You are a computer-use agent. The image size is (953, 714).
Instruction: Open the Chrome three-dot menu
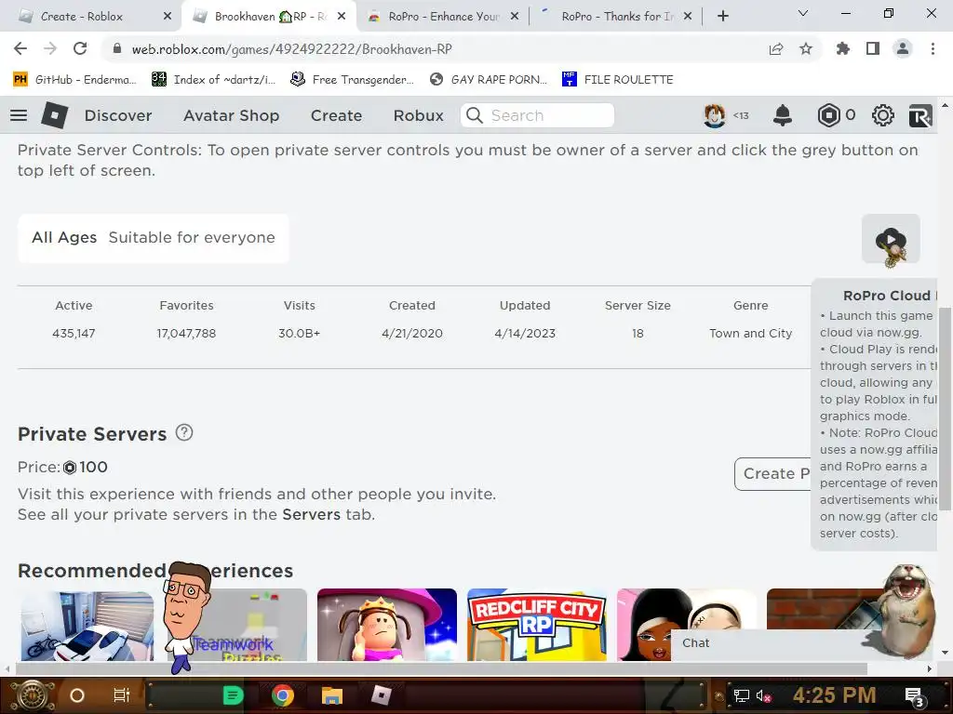933,48
